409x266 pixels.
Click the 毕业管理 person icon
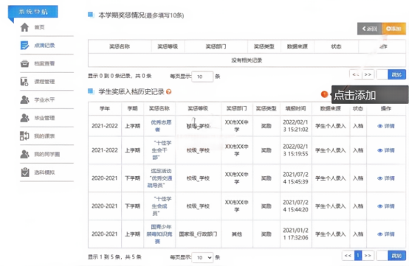point(24,118)
